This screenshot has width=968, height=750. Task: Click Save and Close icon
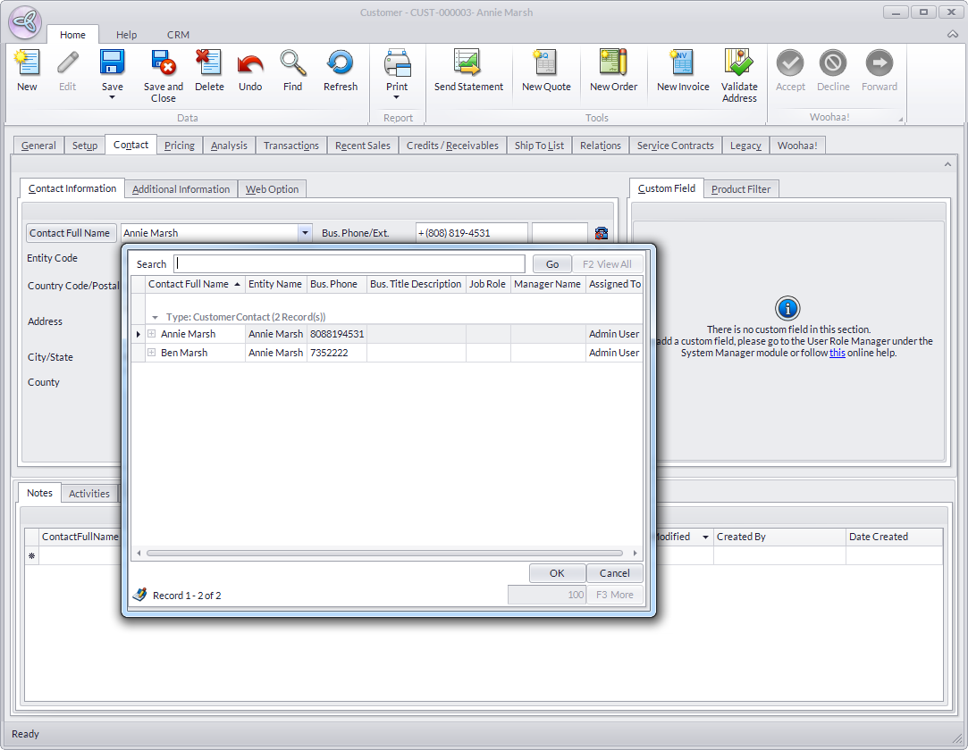(163, 63)
